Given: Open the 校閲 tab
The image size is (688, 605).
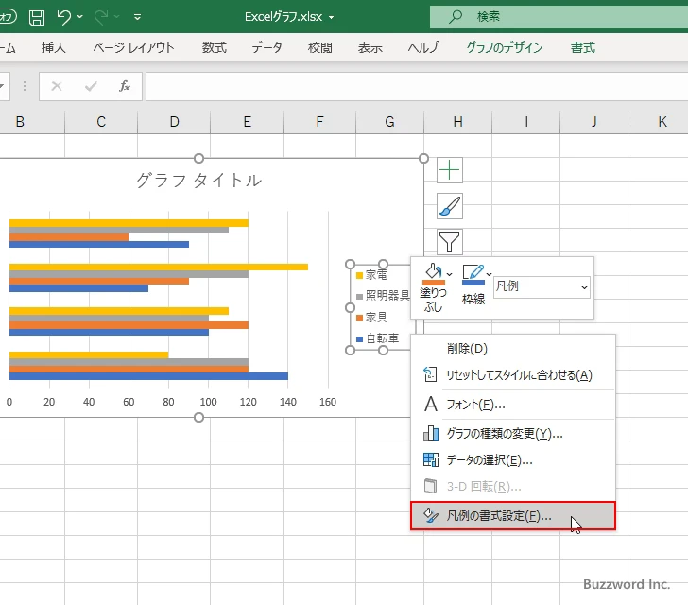Looking at the screenshot, I should (x=319, y=47).
